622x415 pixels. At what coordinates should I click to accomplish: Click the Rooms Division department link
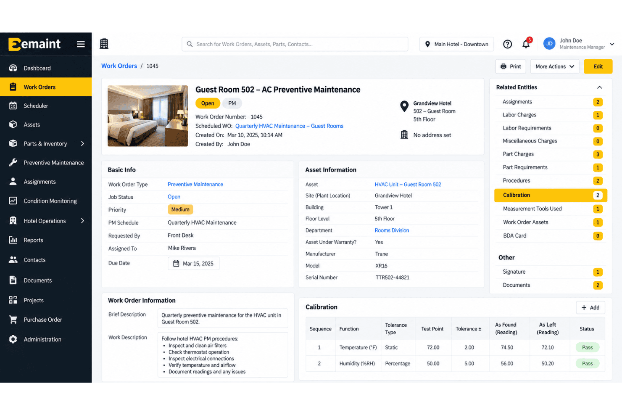pos(392,230)
